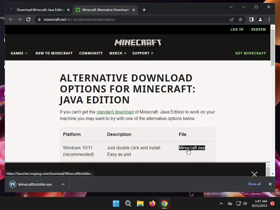This screenshot has width=280, height=210.
Task: Expand MinecraftInstaller.exe download options chevron
Action: point(63,184)
